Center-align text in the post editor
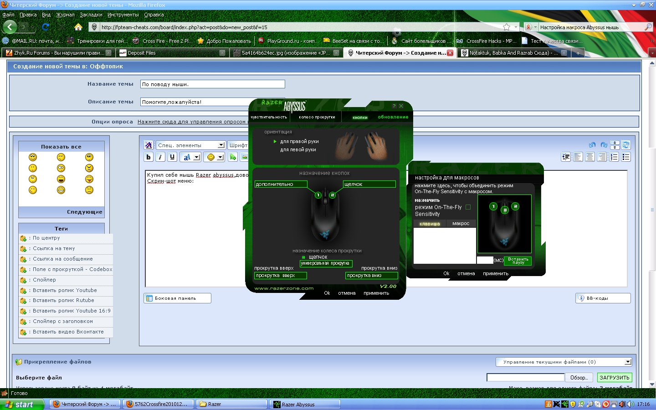The image size is (656, 410). tap(590, 157)
